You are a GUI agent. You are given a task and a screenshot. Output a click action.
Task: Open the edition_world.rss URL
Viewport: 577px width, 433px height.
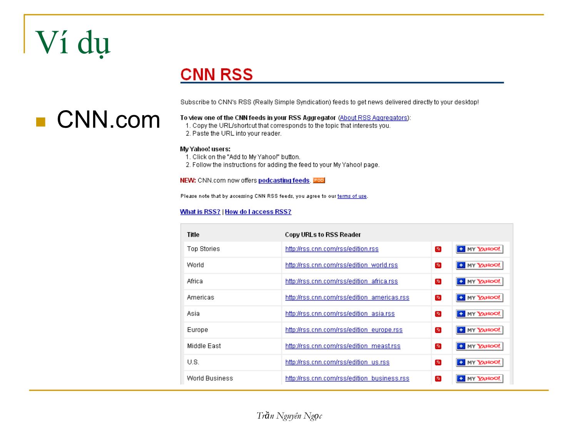tap(341, 265)
